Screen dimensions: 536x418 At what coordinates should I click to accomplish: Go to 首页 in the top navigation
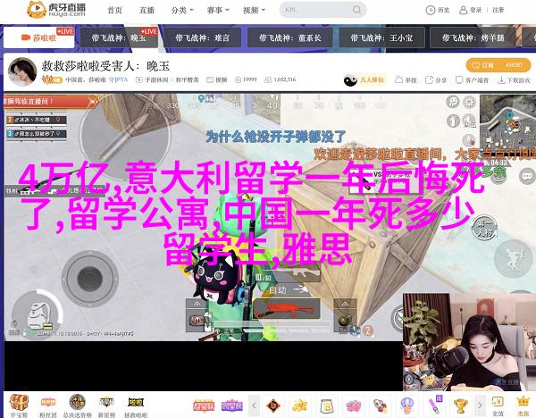114,10
